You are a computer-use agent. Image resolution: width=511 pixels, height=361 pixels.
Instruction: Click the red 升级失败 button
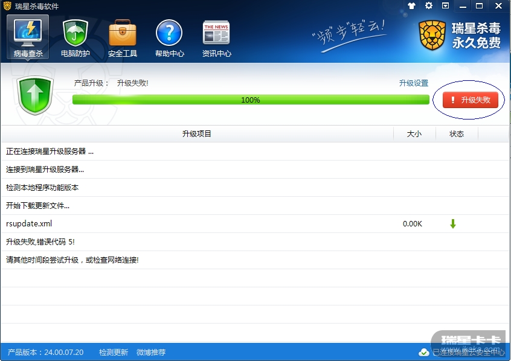[471, 100]
